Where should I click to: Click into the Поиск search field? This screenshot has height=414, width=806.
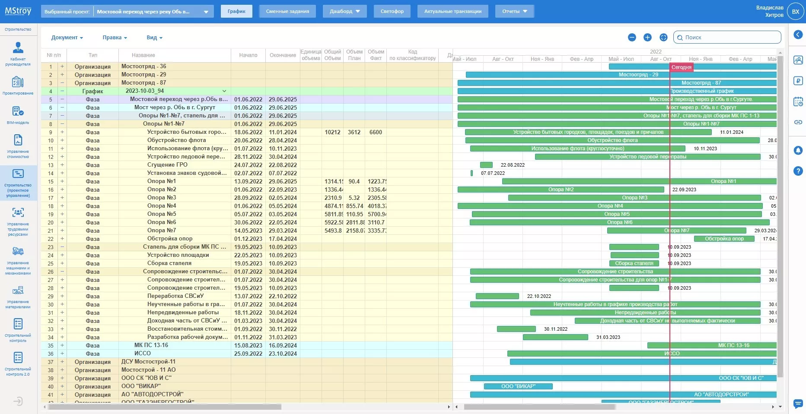[730, 38]
